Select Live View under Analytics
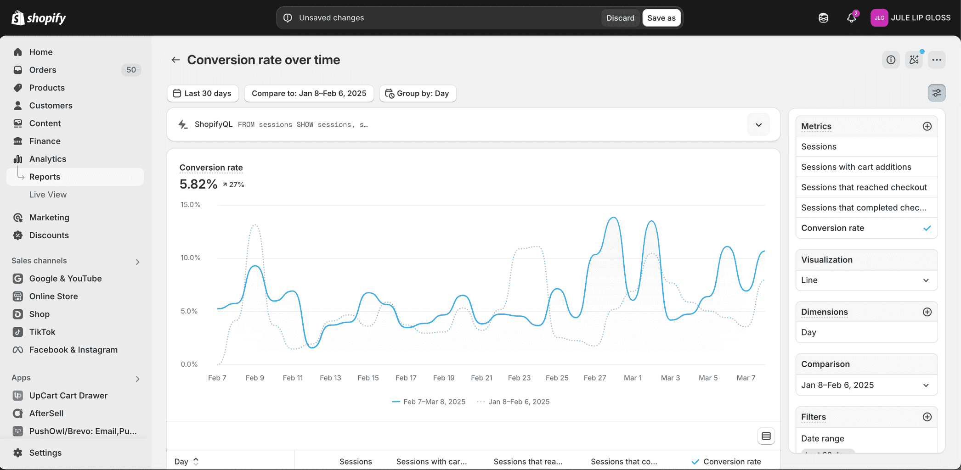This screenshot has width=961, height=470. (48, 195)
